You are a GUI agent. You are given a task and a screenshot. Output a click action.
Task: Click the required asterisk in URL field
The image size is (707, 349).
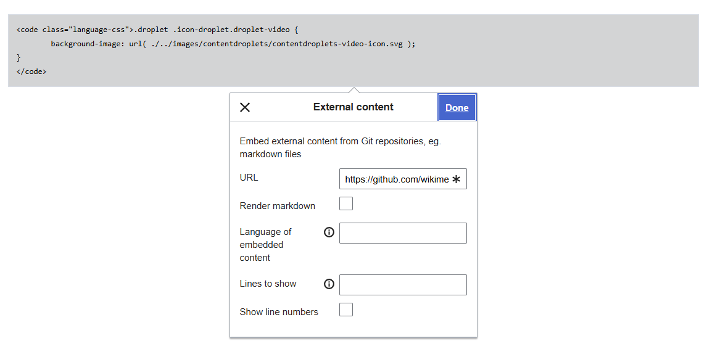pos(456,179)
